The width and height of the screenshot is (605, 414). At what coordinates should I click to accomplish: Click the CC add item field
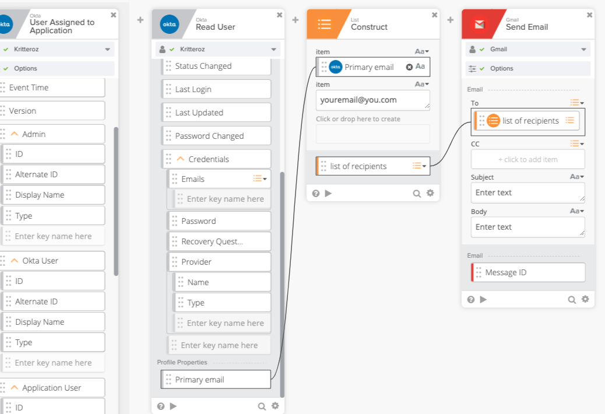pos(527,159)
